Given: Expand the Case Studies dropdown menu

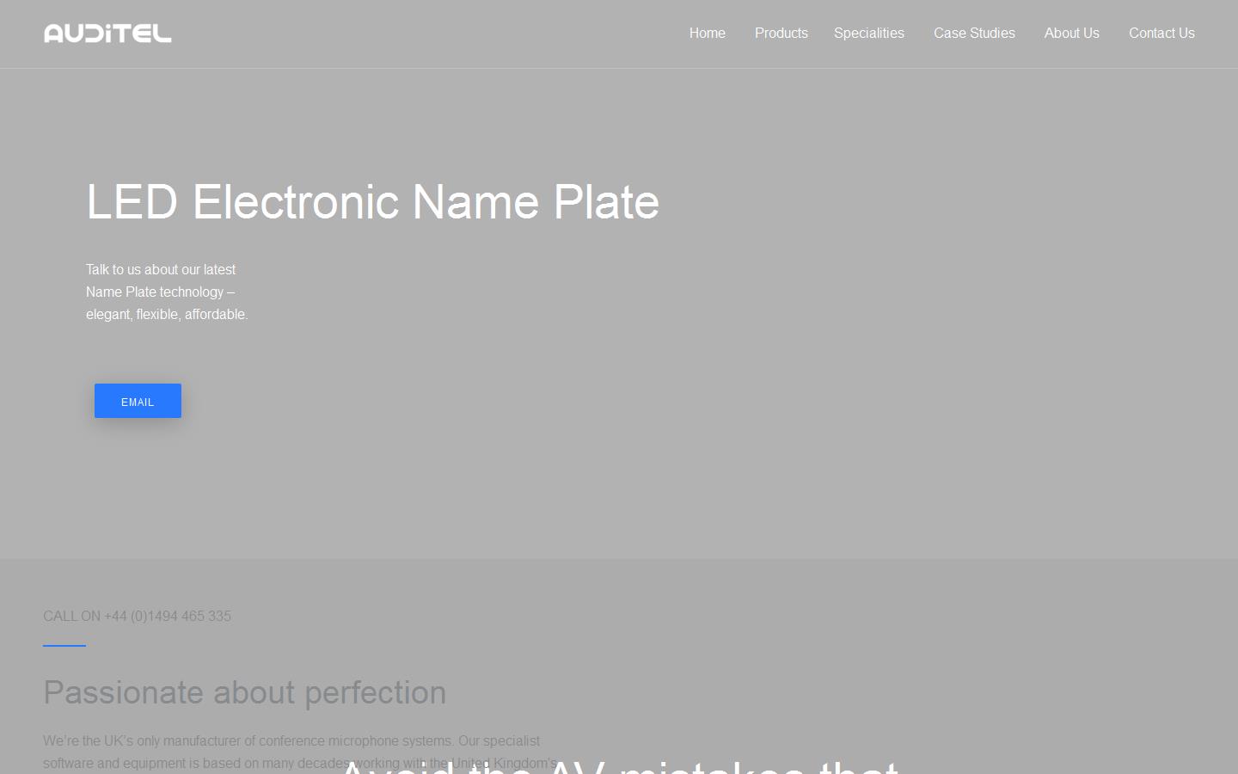Looking at the screenshot, I should 974,33.
